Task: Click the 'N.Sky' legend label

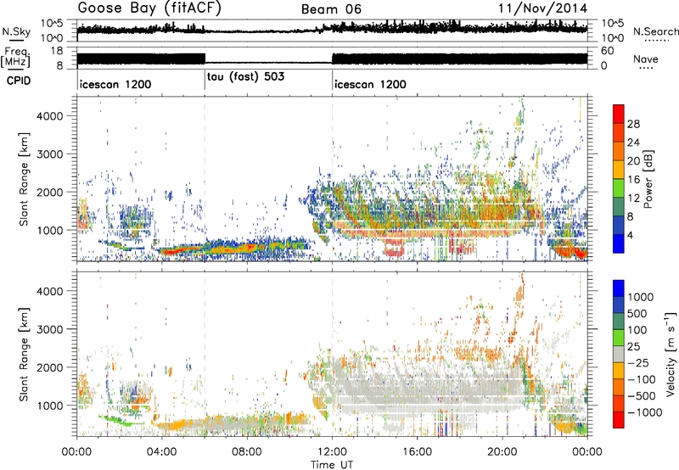Action: (x=16, y=31)
